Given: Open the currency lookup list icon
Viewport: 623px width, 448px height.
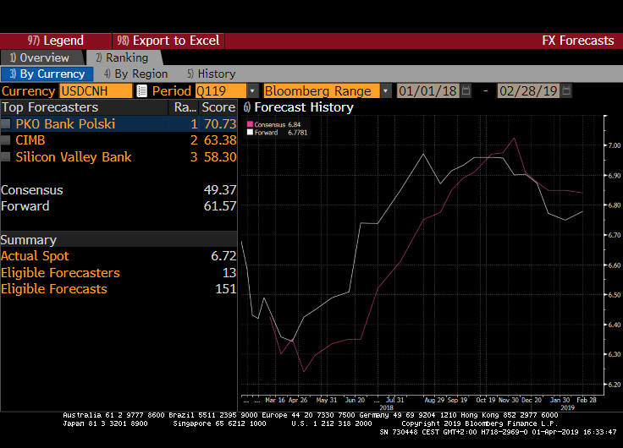Looking at the screenshot, I should [x=141, y=91].
